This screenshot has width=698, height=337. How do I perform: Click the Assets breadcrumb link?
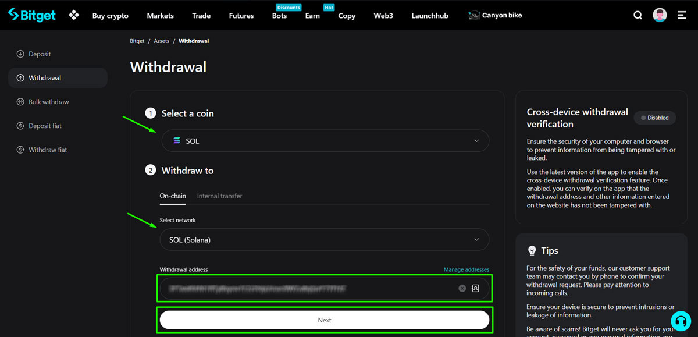coord(162,41)
